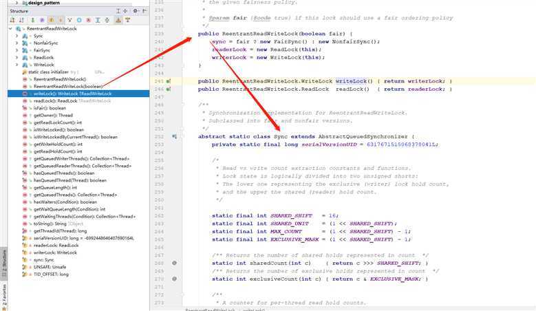
Task: Click Expand All in Structure toolbar row
Action: 98,20
